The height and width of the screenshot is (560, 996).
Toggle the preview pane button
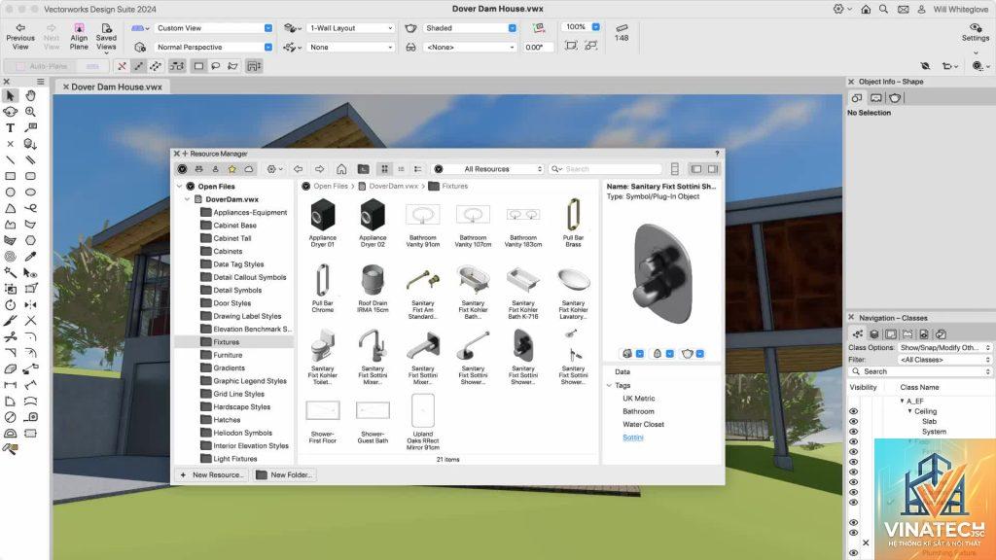click(x=713, y=169)
